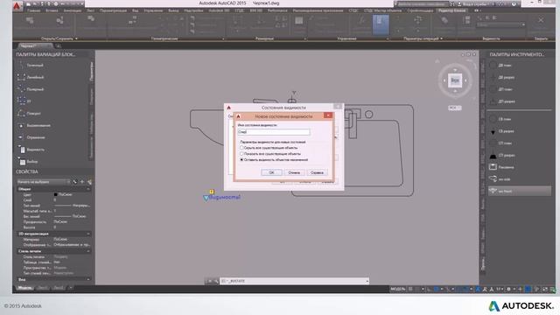Image resolution: width=560 pixels, height=315 pixels.
Task: Switch to the Лист1 layout tab
Action: pyautogui.click(x=42, y=288)
